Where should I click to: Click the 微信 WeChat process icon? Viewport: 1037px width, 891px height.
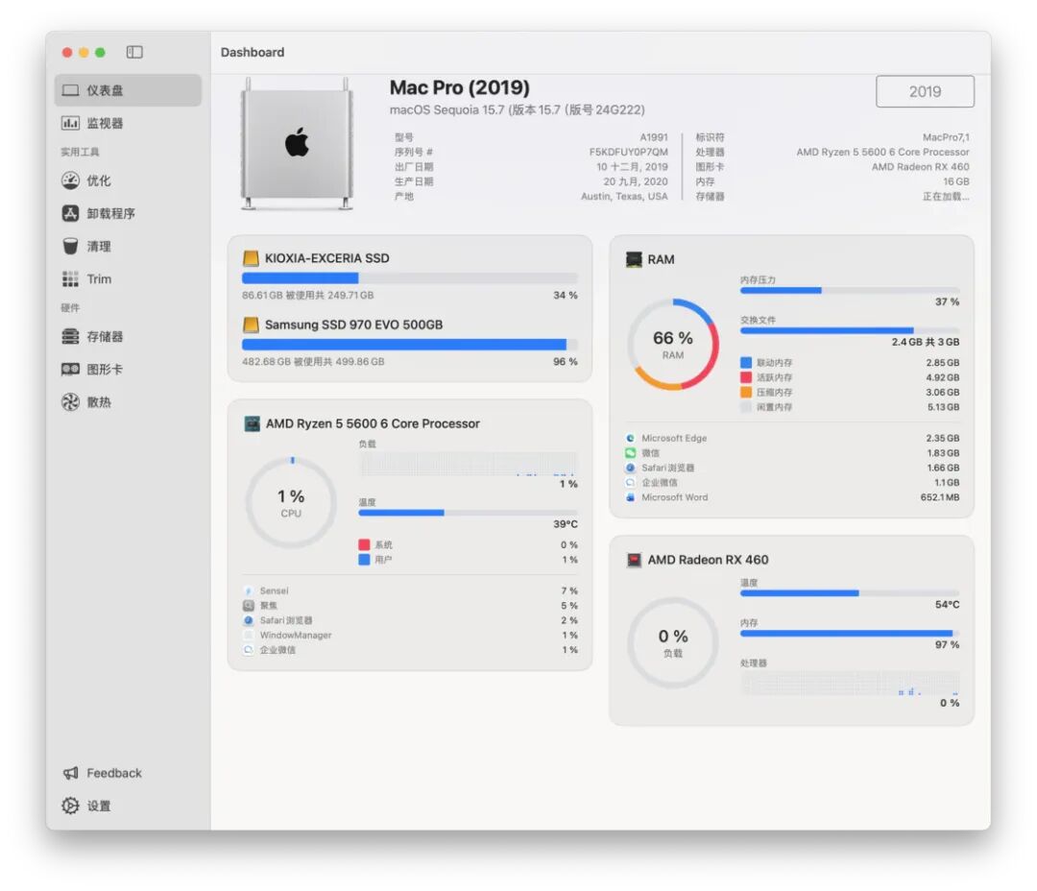point(630,453)
